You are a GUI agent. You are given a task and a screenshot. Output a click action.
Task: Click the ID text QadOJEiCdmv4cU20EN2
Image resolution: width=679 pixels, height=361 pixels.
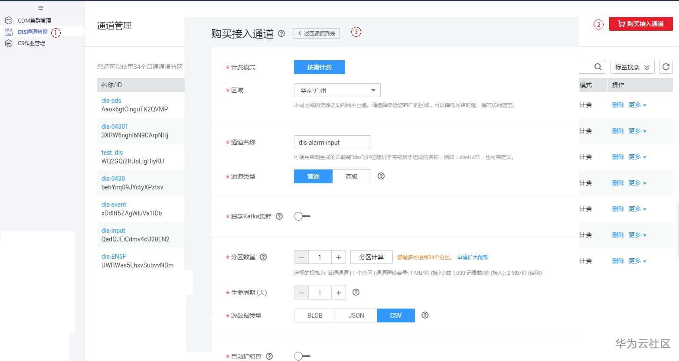pos(136,239)
